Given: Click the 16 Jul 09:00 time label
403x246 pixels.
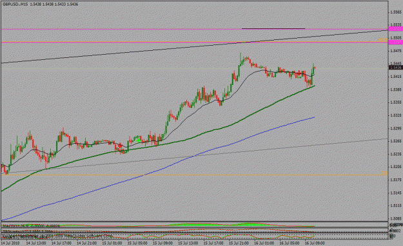Looking at the screenshot, I should (x=315, y=243).
